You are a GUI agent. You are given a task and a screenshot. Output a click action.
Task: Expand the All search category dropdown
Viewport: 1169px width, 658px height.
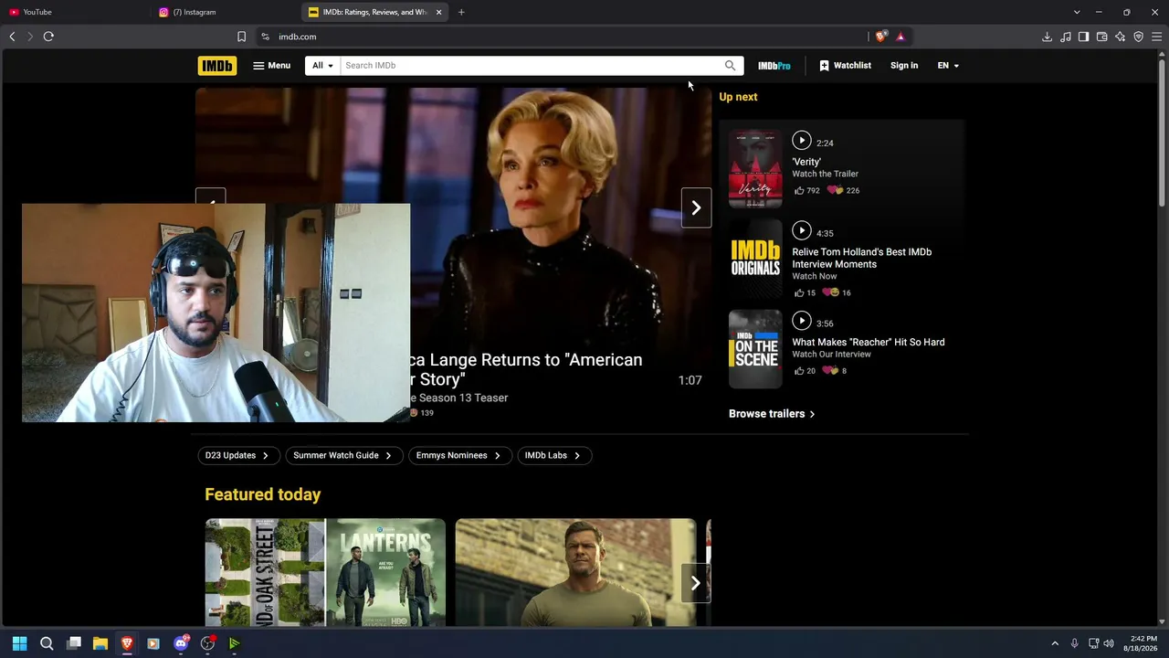pos(322,66)
